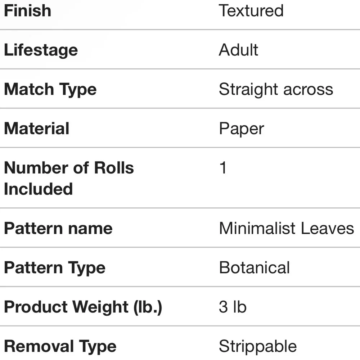Viewport: 360px width, 360px height.
Task: Select the Number of Rolls Included label
Action: click(69, 179)
